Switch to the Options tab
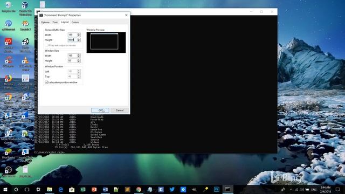 [x=45, y=22]
